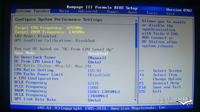The height and width of the screenshot is (112, 200).
Task: Click left-right arrows Select Screen hint icon
Action: (x=142, y=71)
